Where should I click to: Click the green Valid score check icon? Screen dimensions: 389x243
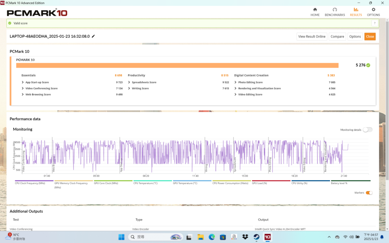(x=9, y=23)
